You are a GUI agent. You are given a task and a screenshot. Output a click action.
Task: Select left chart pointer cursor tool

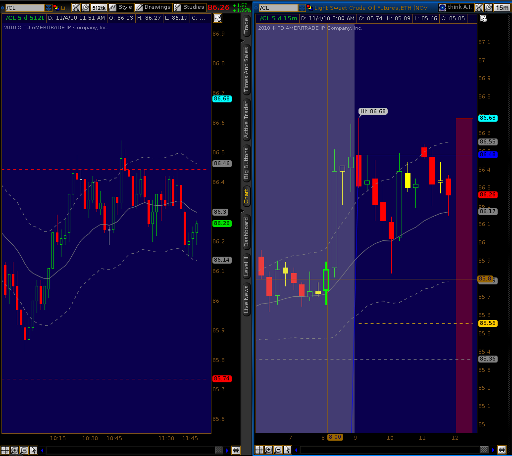(x=33, y=451)
